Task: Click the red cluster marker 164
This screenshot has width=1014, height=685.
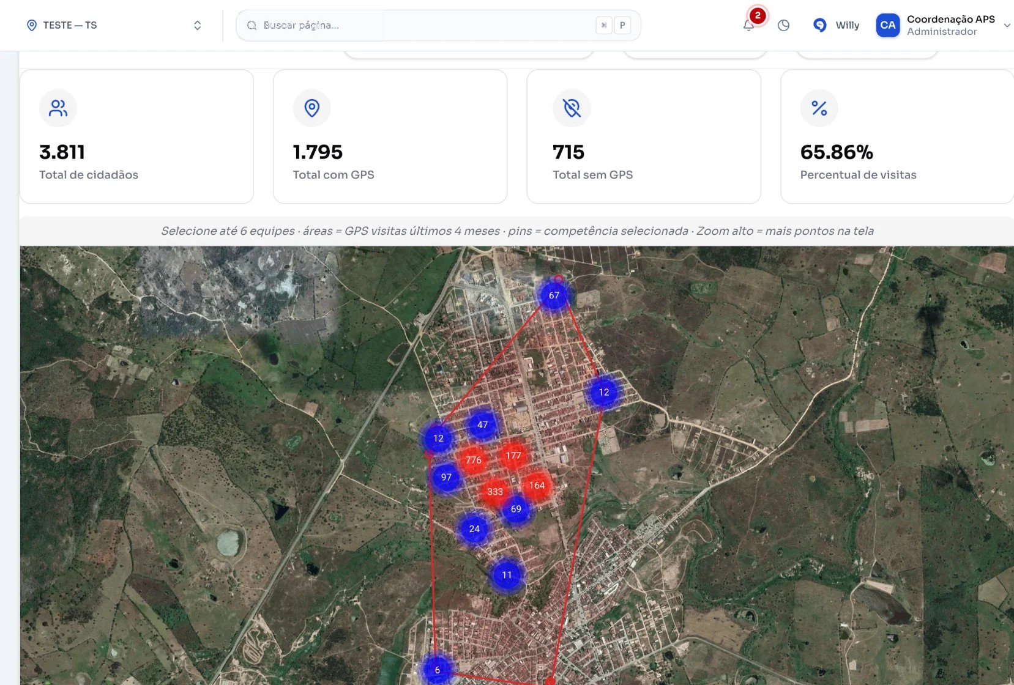Action: click(x=537, y=486)
